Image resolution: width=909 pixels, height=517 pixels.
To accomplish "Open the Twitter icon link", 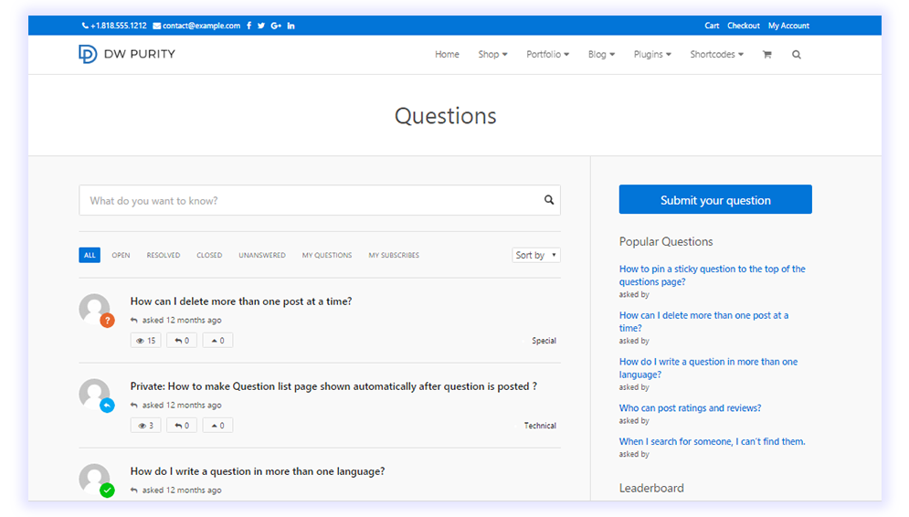I will [261, 26].
